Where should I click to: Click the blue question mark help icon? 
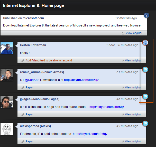146,15
